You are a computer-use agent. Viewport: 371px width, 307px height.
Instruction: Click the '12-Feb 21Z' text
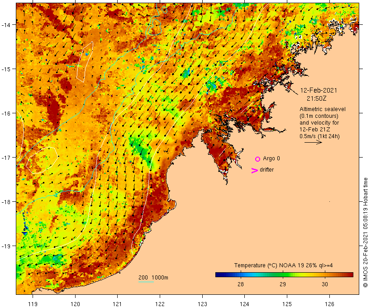coord(315,130)
